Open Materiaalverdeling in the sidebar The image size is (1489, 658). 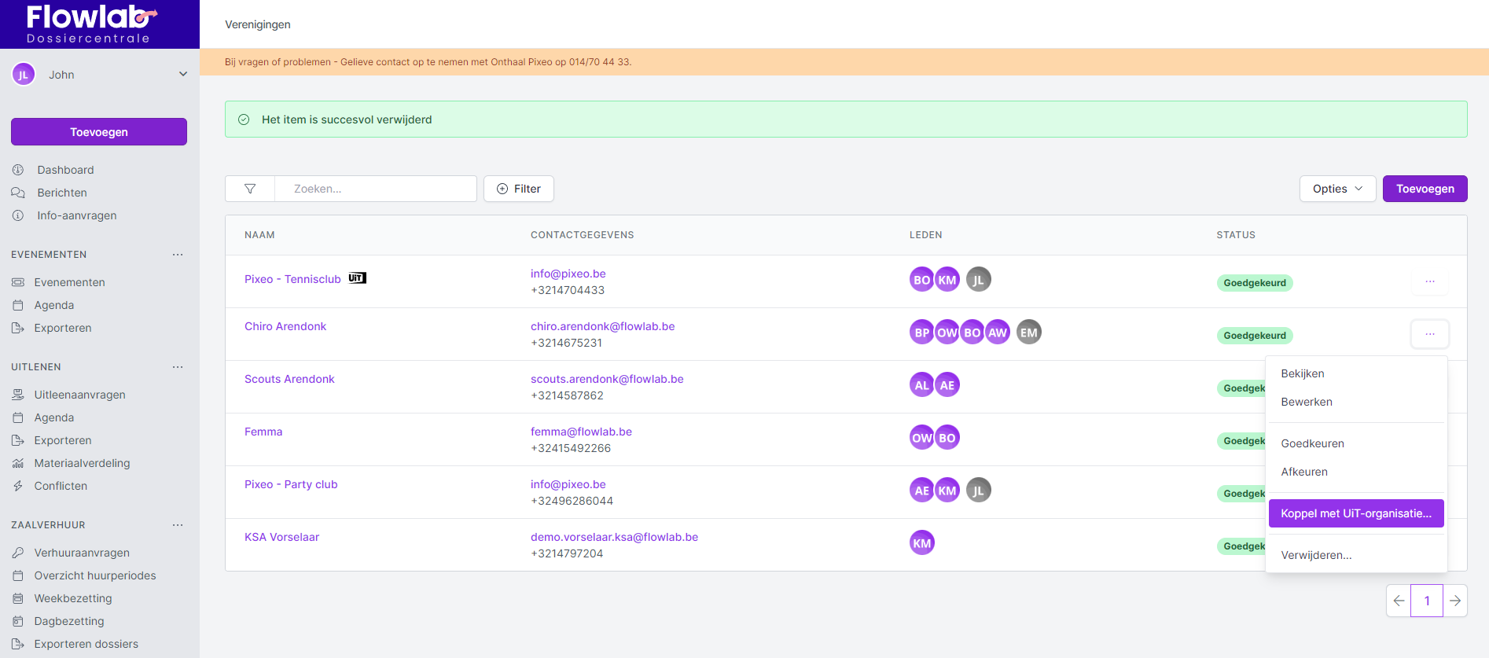click(x=82, y=463)
